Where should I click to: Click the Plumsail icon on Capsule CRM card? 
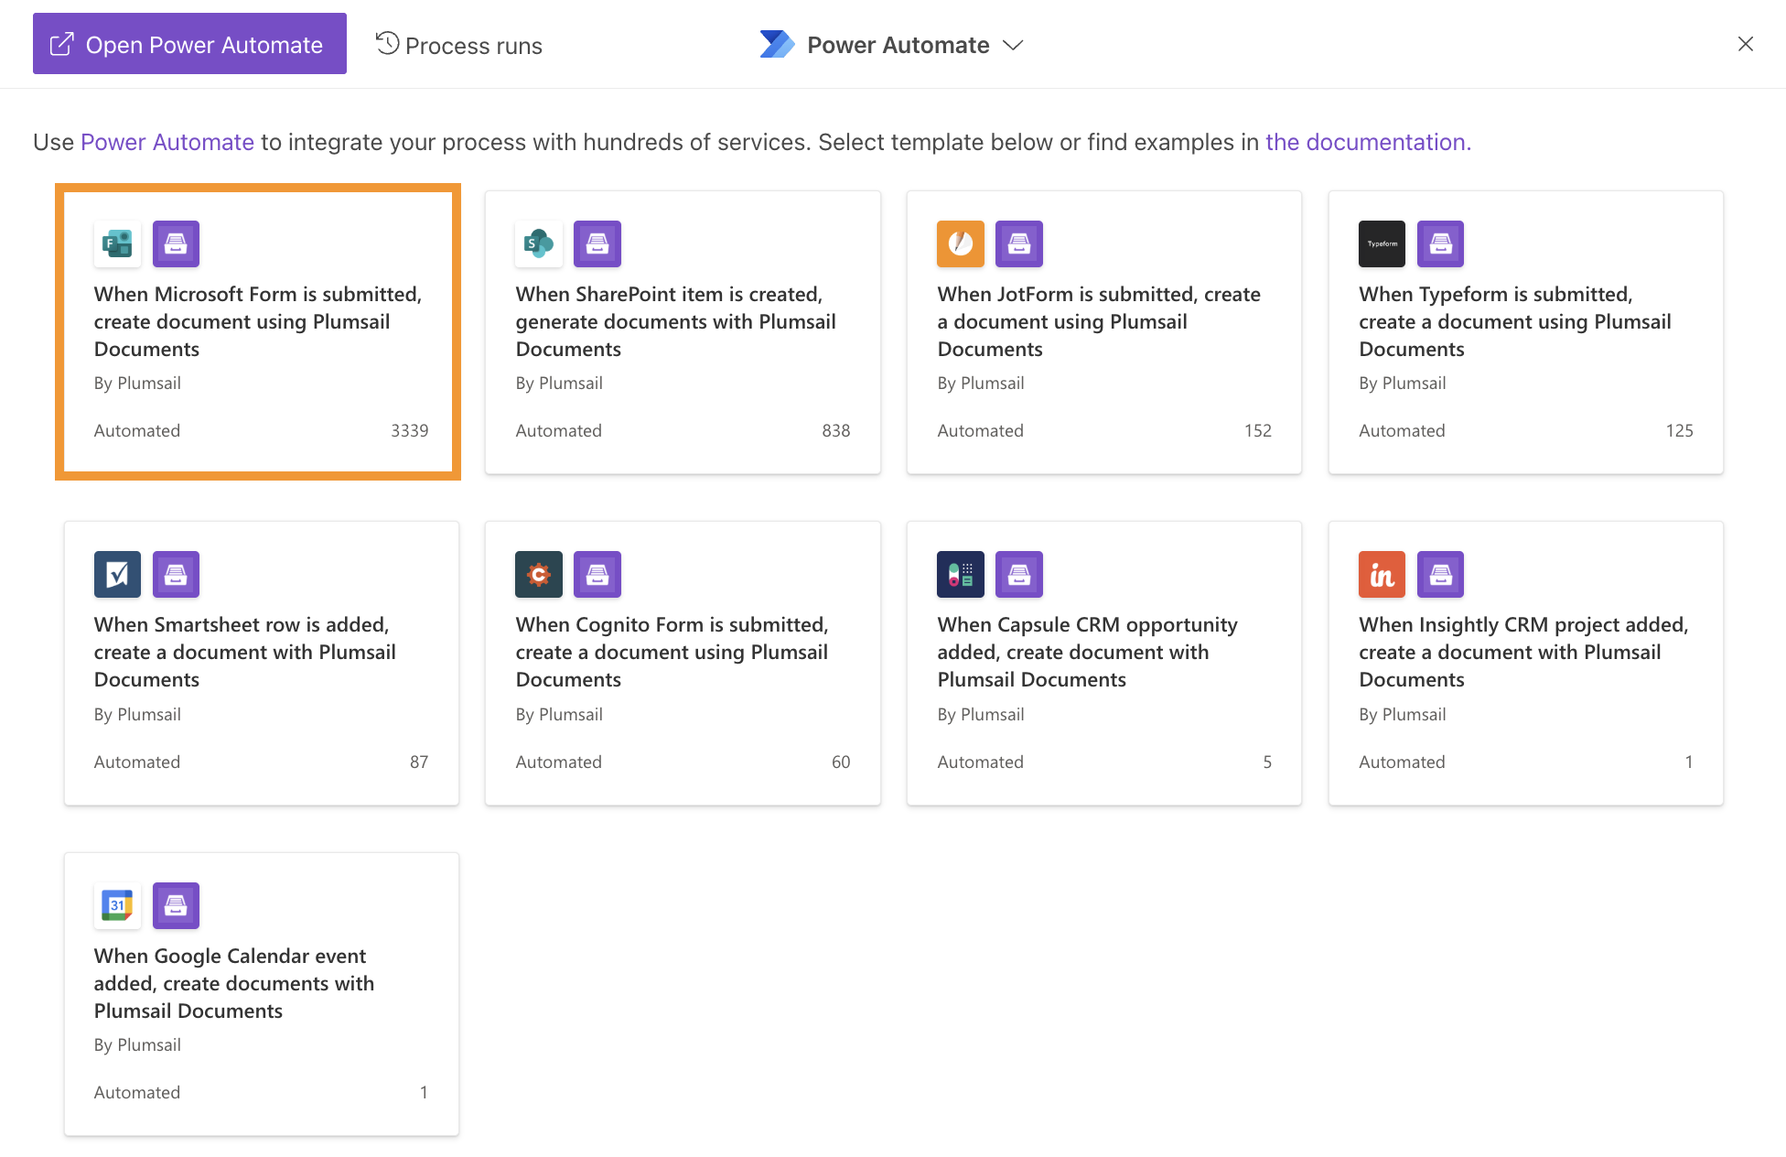pyautogui.click(x=1019, y=574)
